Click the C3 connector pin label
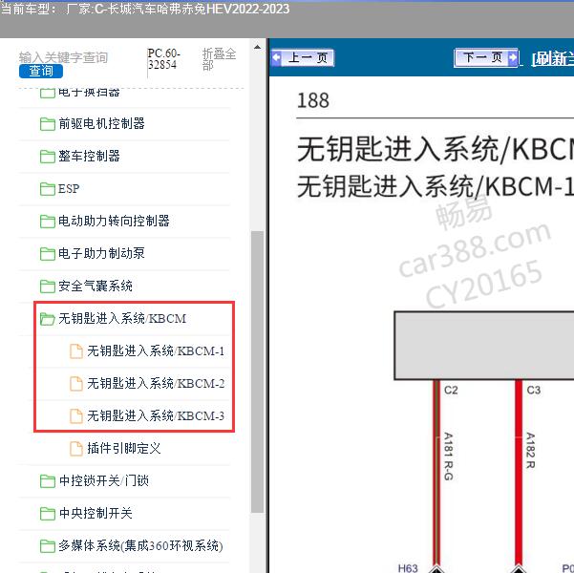574x573 pixels. [533, 390]
